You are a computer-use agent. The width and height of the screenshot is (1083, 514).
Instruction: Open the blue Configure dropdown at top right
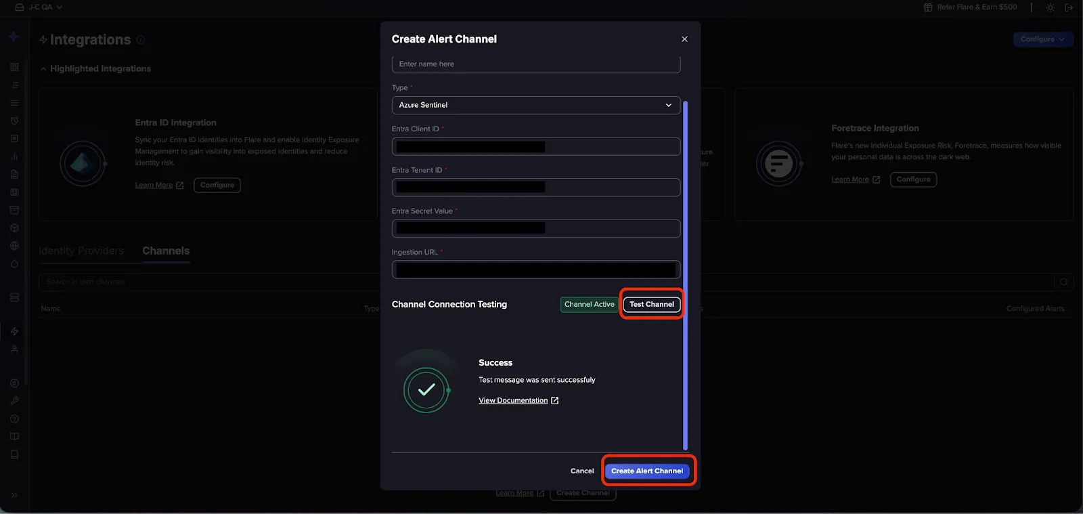pyautogui.click(x=1043, y=39)
